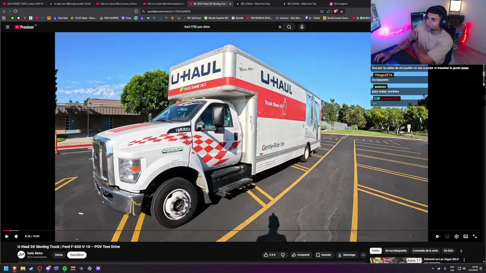Select 'De tus búsquedas' chip
Screen dimensions: 486x273
click(x=396, y=251)
